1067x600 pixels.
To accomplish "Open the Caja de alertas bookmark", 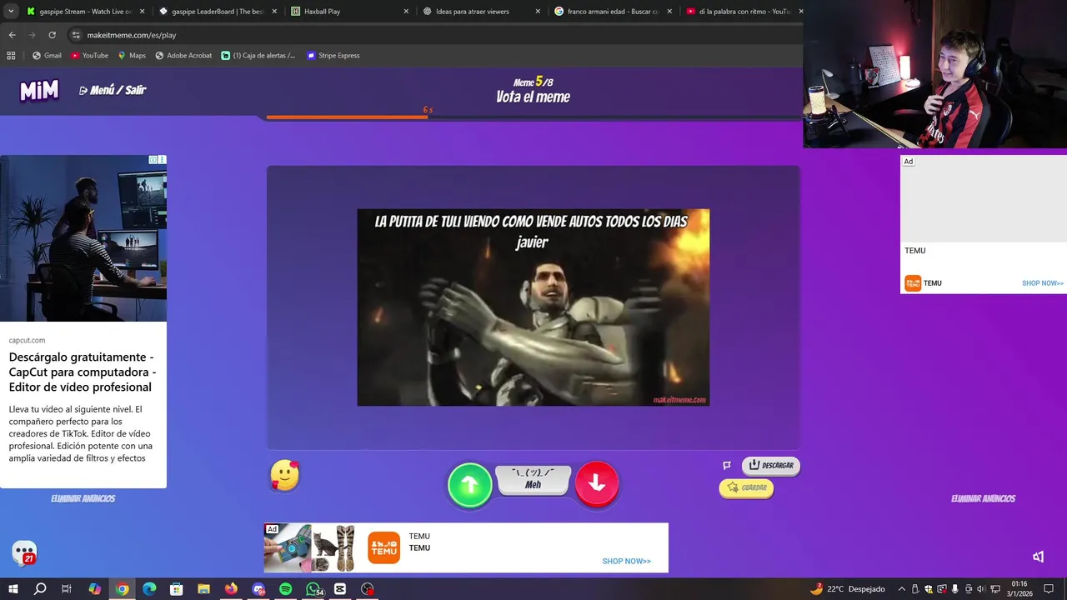I will pos(258,56).
